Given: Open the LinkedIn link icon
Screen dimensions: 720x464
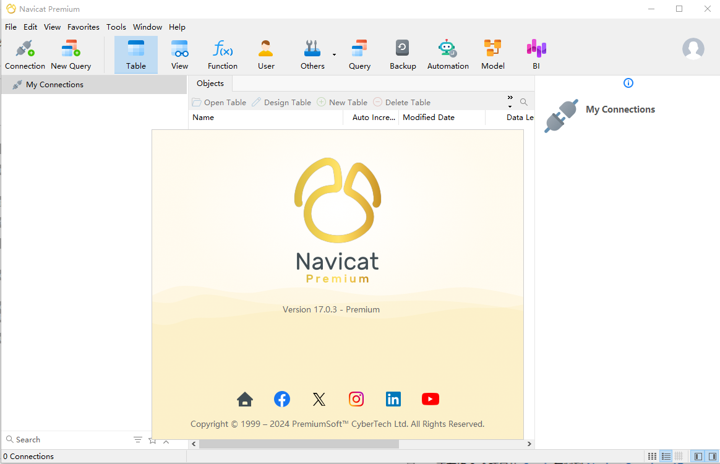Looking at the screenshot, I should [x=393, y=399].
